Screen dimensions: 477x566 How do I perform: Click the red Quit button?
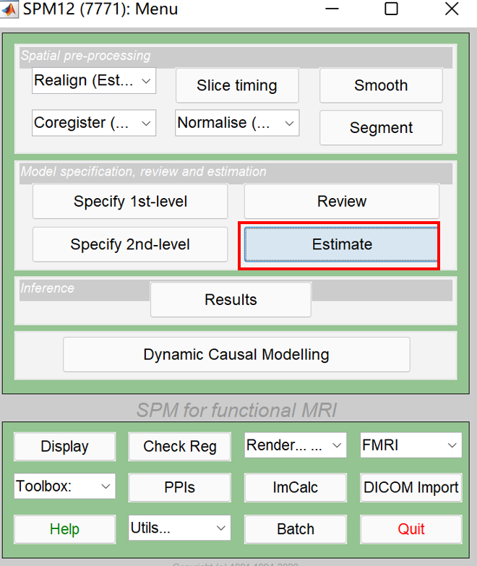[411, 529]
